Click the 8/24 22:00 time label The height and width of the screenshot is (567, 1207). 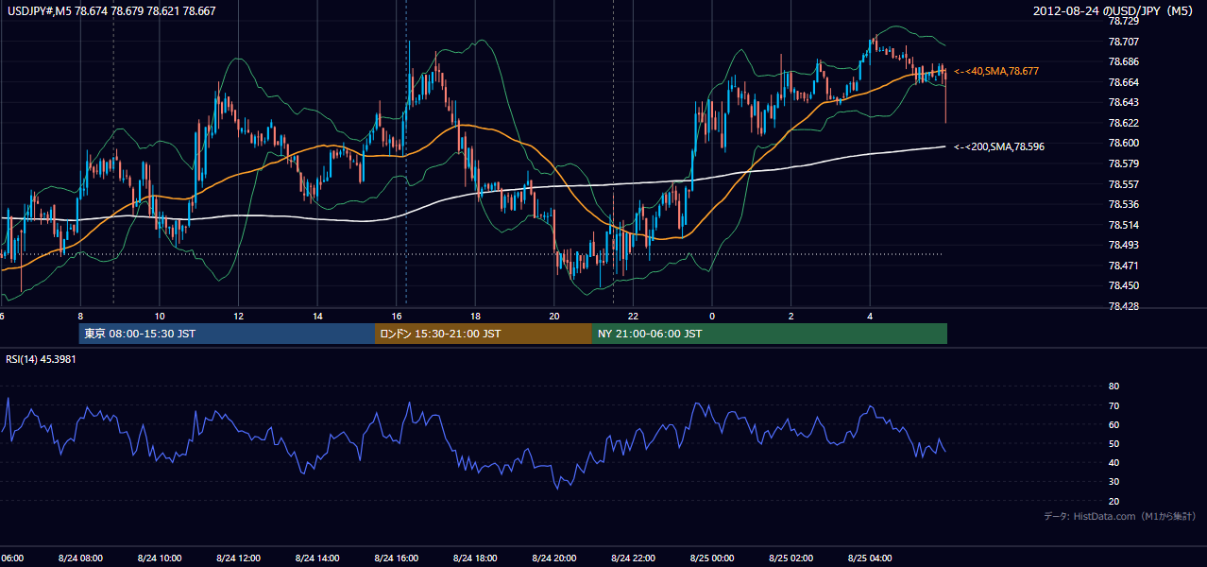point(633,558)
